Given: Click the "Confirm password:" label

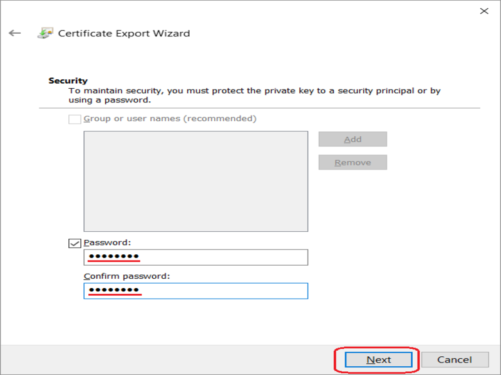Looking at the screenshot, I should coord(127,276).
